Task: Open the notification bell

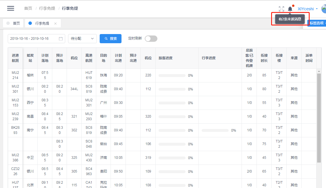Action: (x=290, y=9)
